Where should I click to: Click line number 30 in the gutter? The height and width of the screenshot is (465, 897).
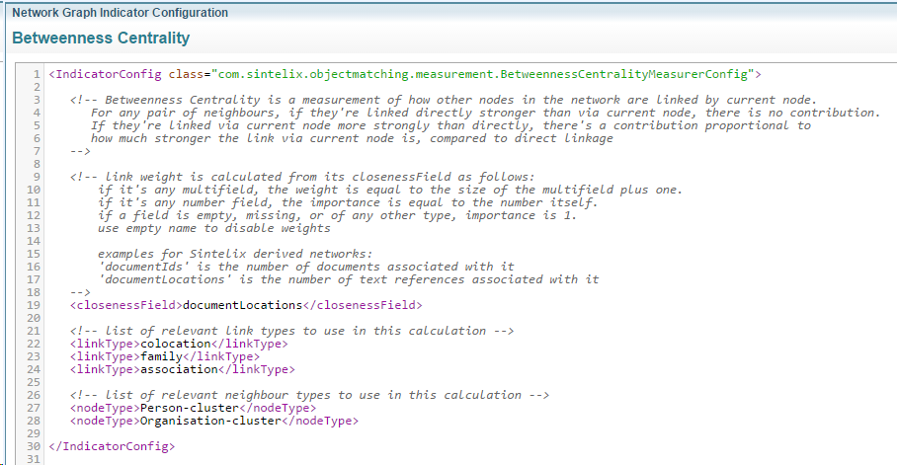34,446
